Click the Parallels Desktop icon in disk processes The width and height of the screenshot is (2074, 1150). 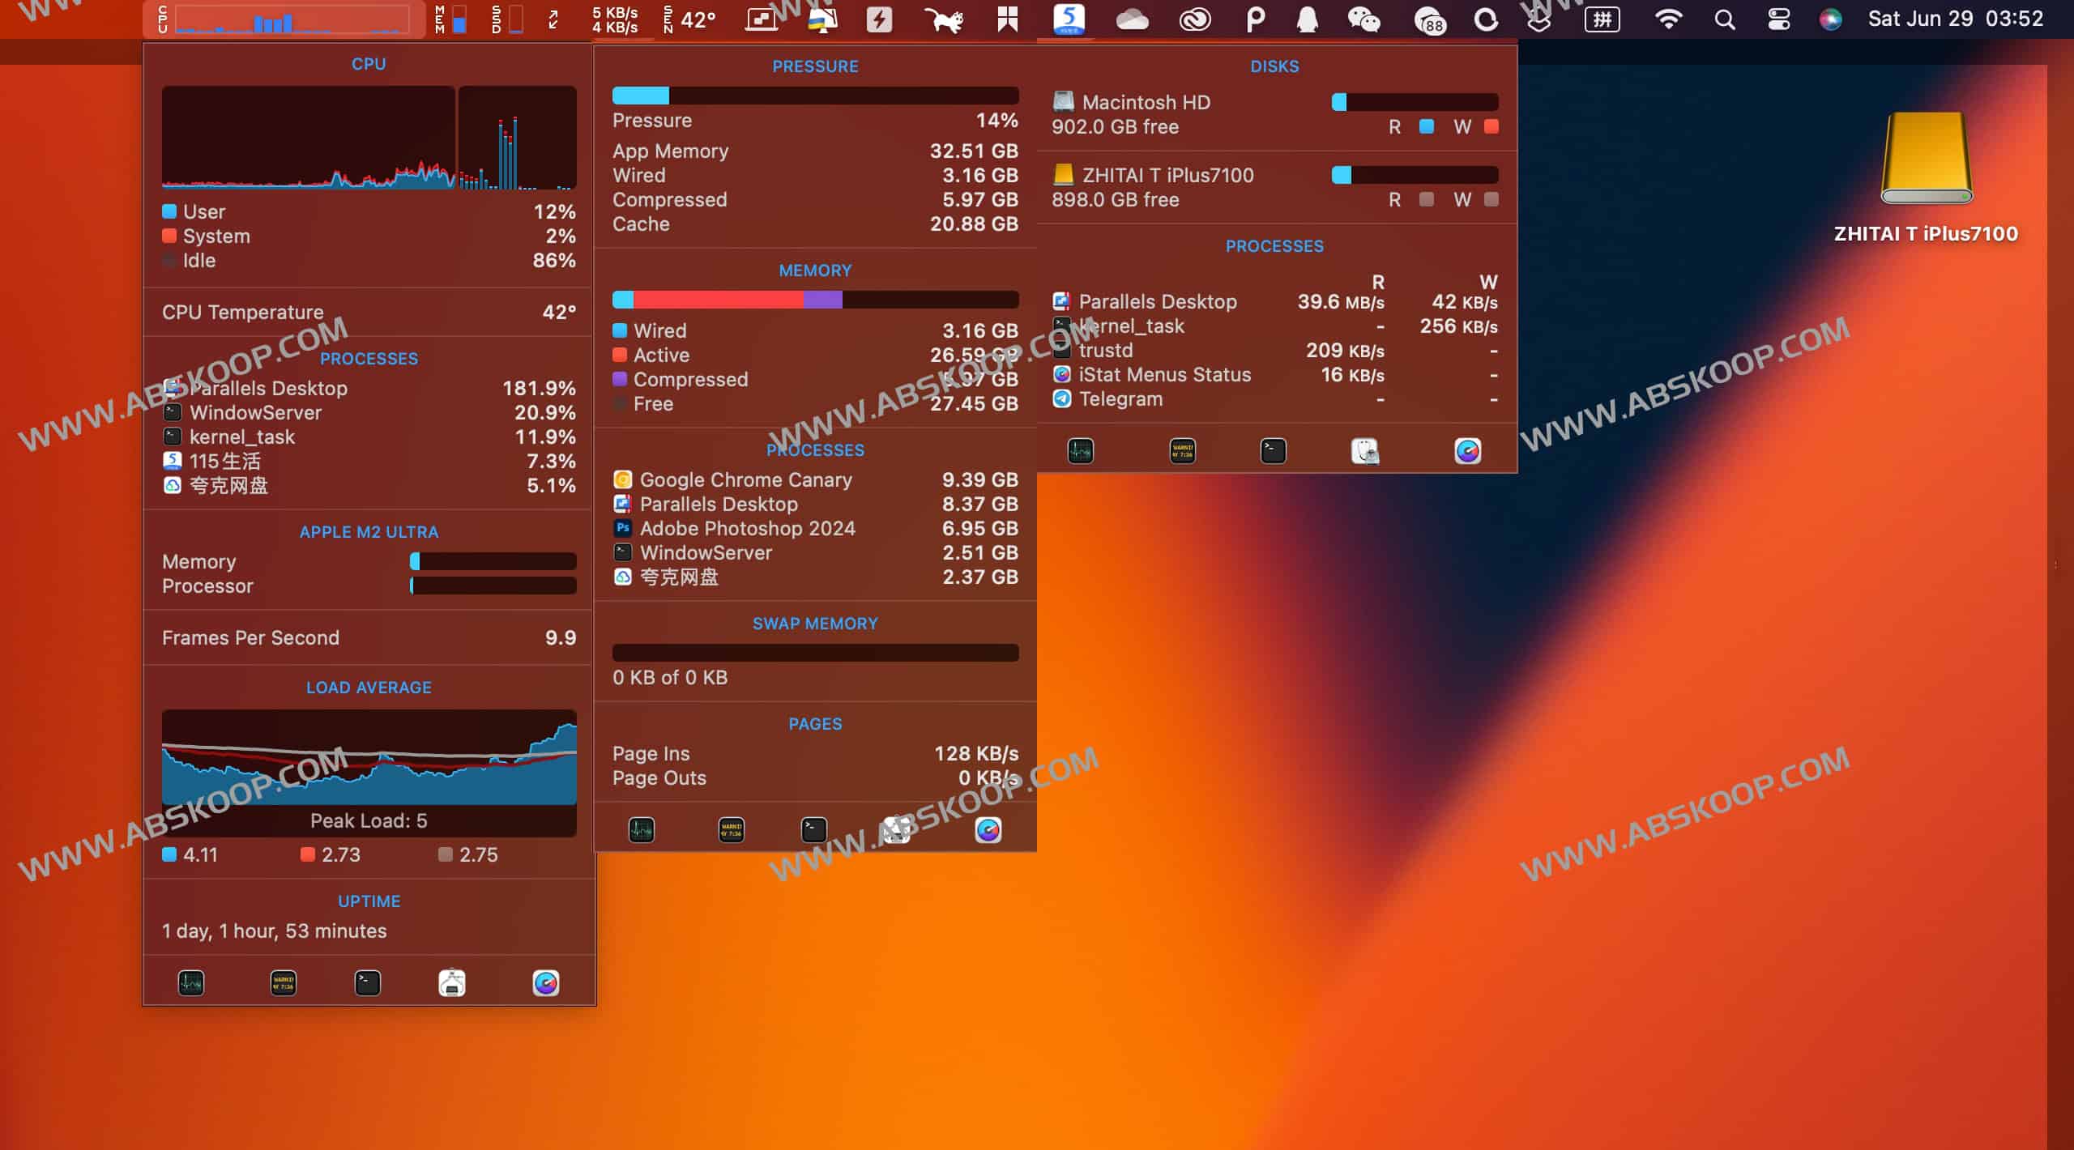(1062, 301)
